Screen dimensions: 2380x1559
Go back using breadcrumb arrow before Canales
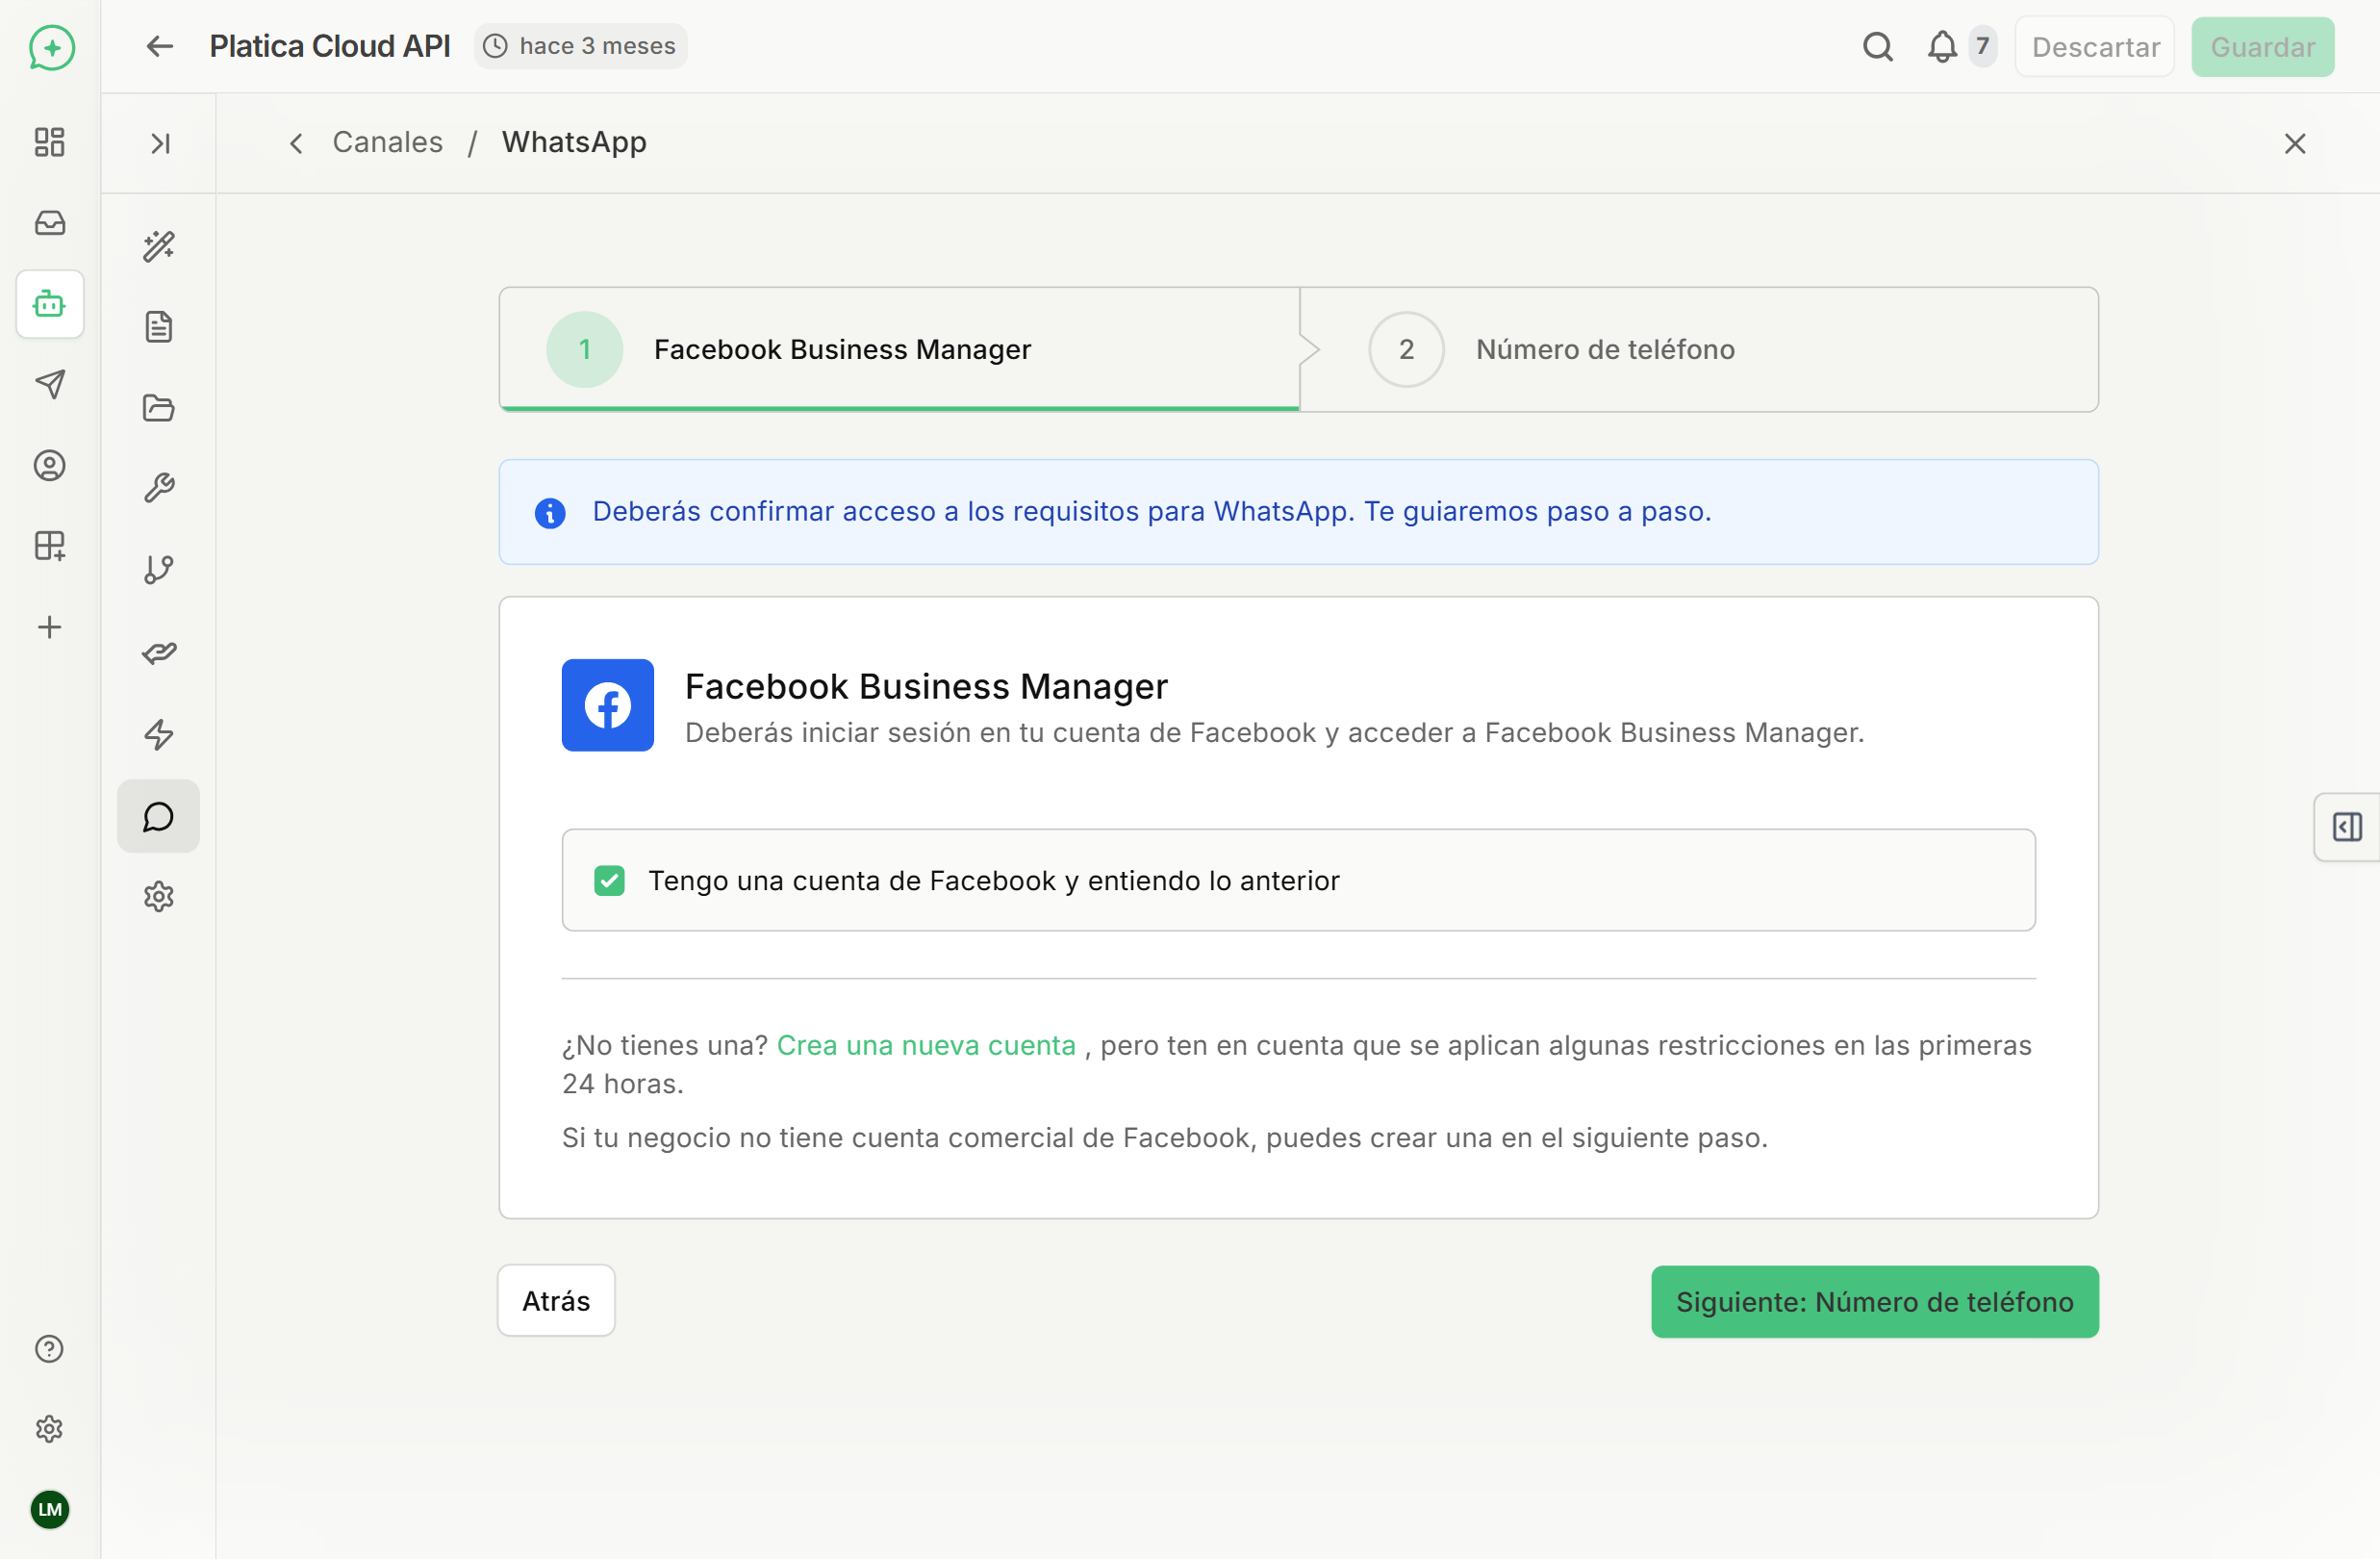pos(295,143)
